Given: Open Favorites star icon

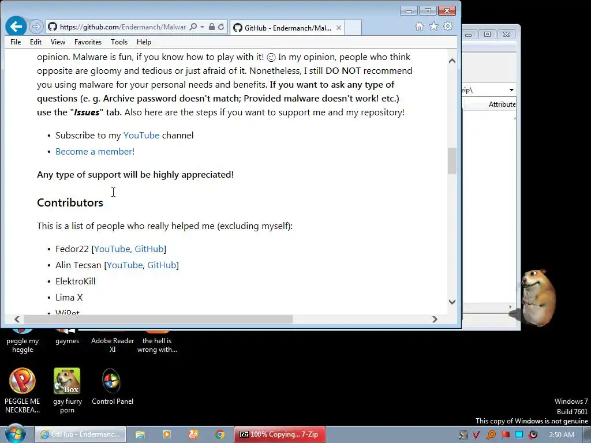Looking at the screenshot, I should pyautogui.click(x=434, y=27).
